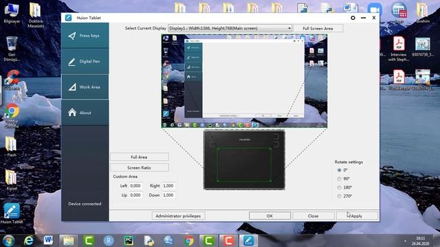Click the tablet work area preview image
Viewport: 440px width, 247px height.
point(244,160)
